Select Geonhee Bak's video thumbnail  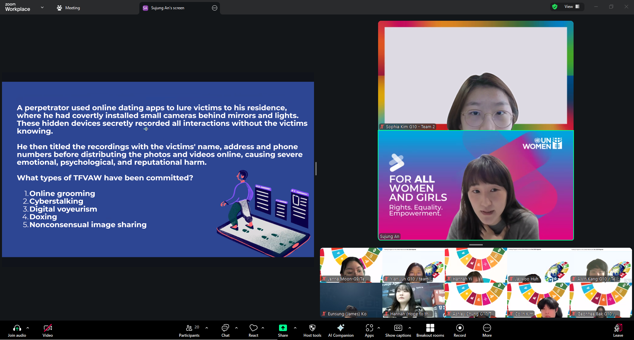click(x=601, y=300)
